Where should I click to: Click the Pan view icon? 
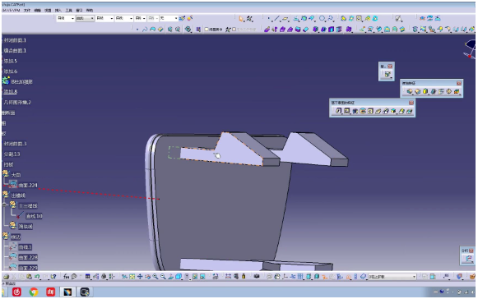coord(140,277)
